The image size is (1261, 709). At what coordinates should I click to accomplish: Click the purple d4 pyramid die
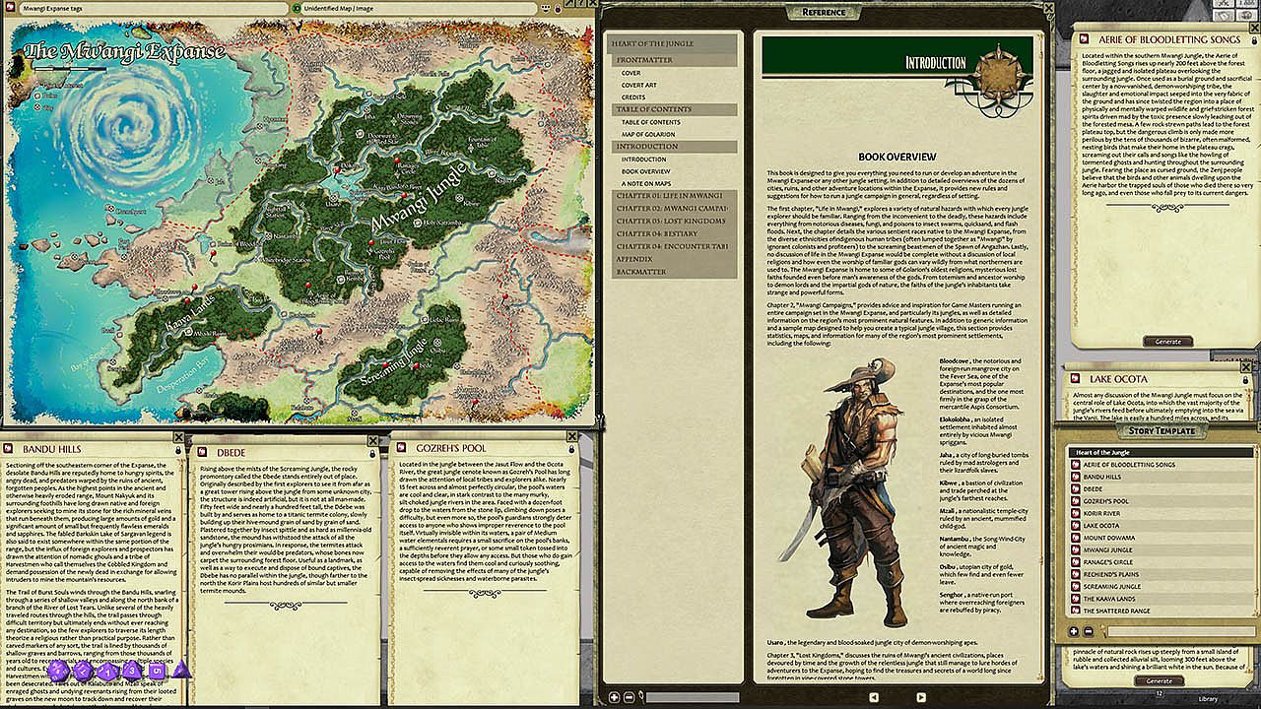coord(182,671)
